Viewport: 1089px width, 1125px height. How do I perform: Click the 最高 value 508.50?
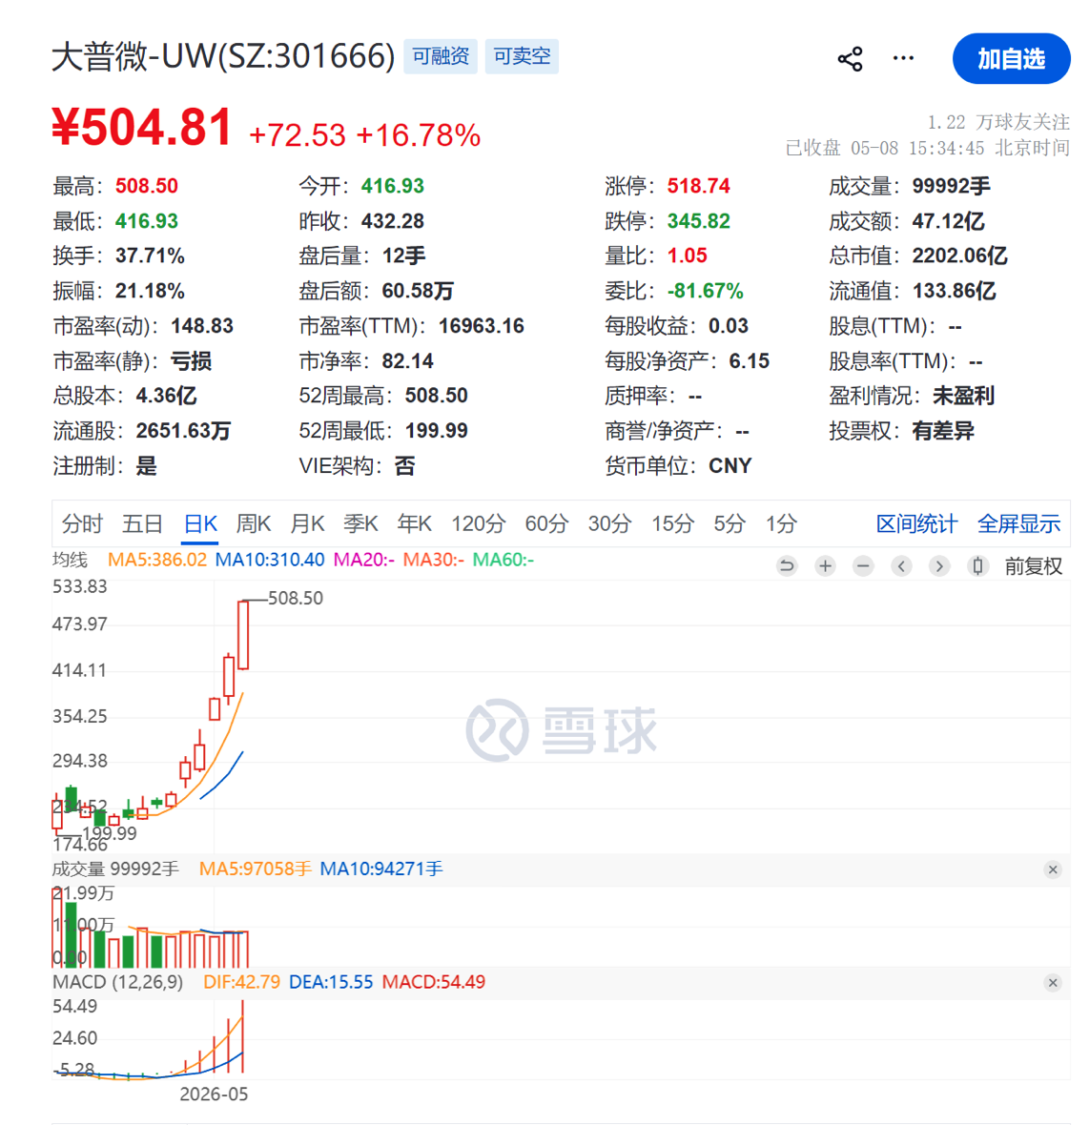coord(146,186)
